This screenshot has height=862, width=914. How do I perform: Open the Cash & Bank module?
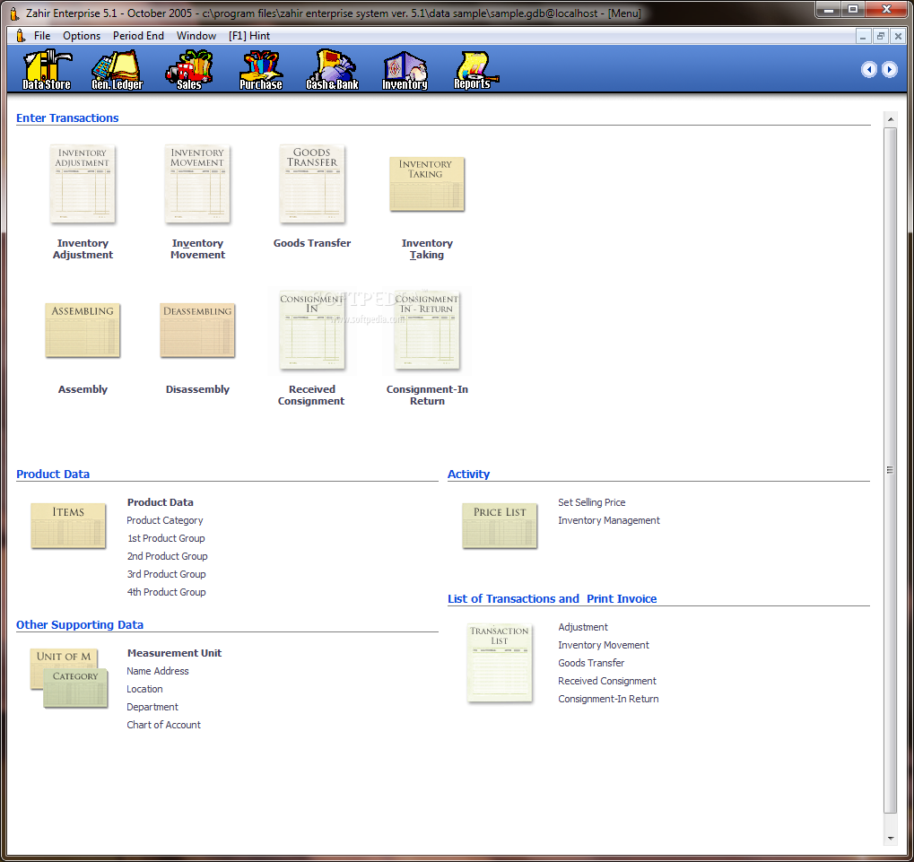point(332,70)
